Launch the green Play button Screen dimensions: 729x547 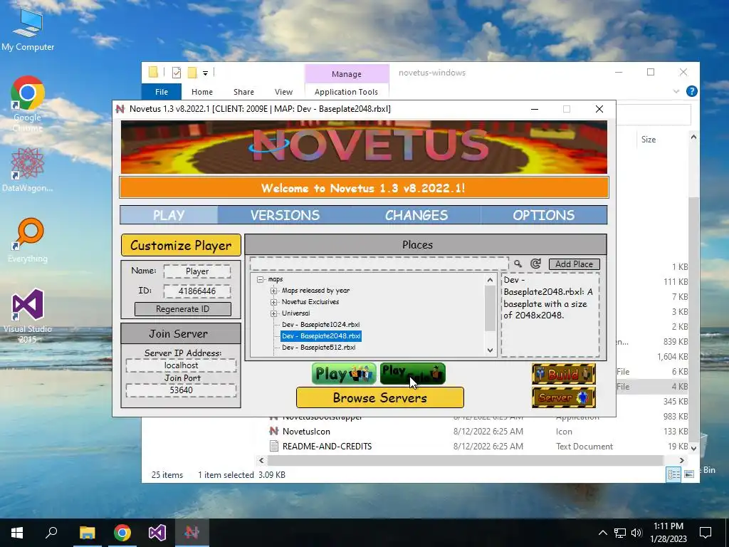click(x=344, y=374)
